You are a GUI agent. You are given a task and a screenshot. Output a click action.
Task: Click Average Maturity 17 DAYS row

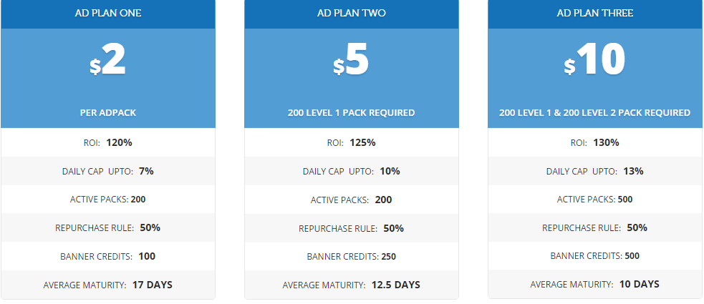tap(108, 285)
